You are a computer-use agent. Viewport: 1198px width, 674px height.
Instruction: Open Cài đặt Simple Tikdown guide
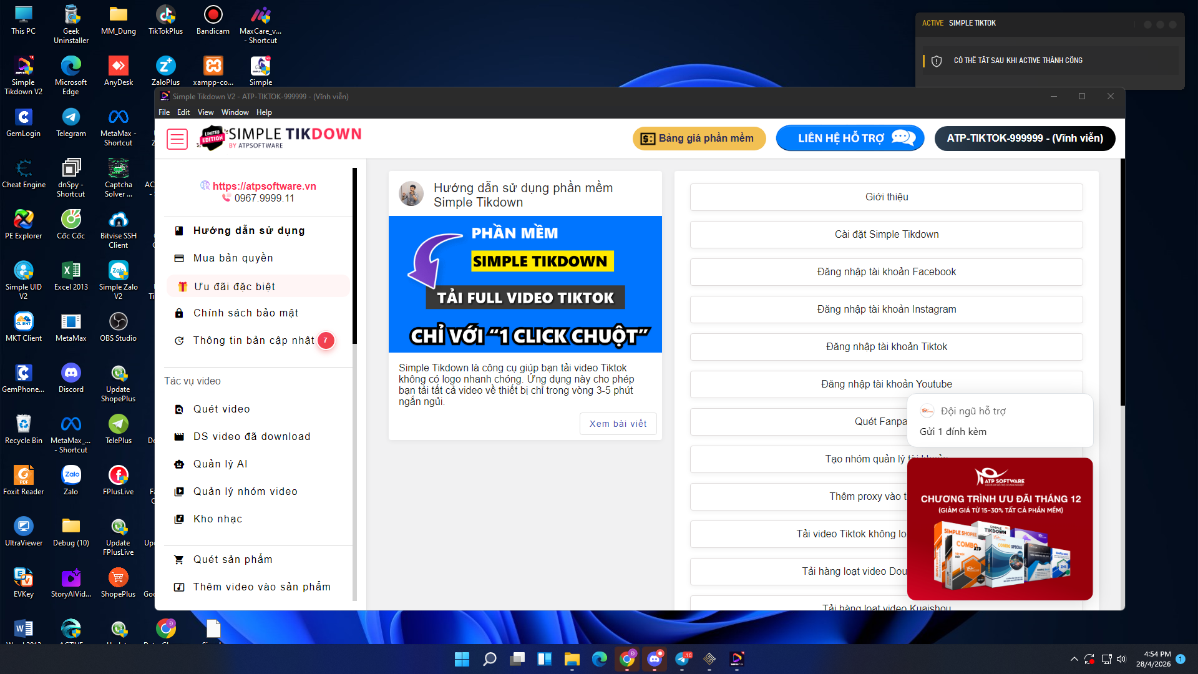tap(886, 235)
